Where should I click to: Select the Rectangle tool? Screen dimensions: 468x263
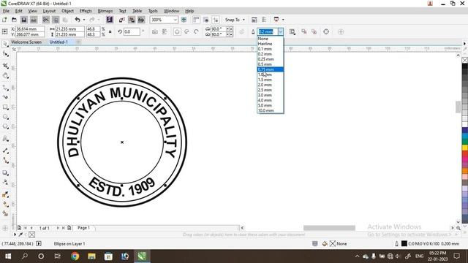(5, 107)
